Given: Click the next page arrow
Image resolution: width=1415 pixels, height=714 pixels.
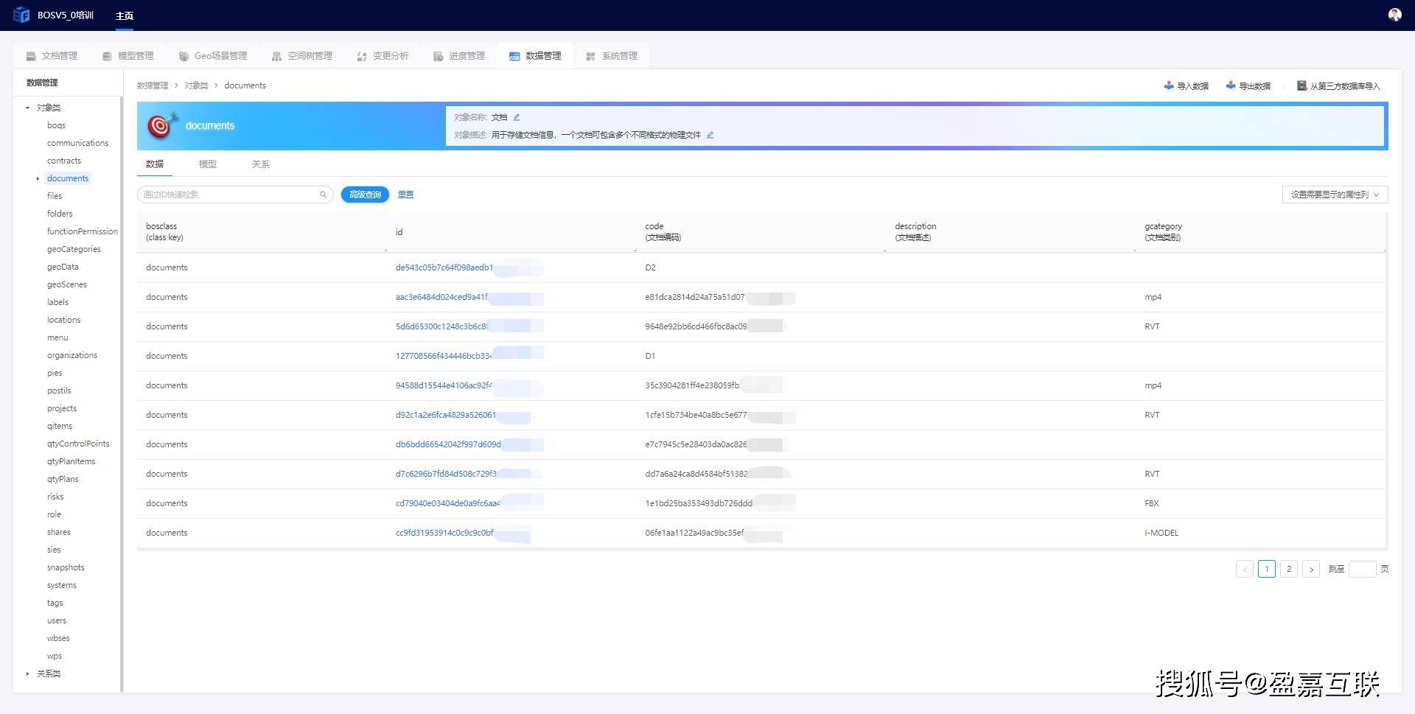Looking at the screenshot, I should pyautogui.click(x=1311, y=569).
